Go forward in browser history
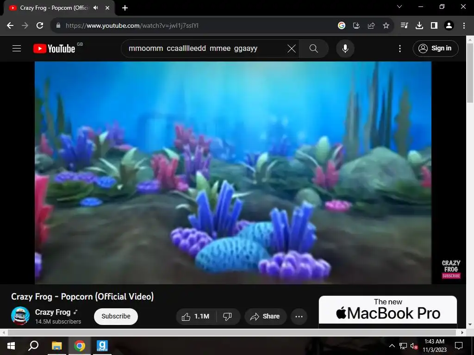Image resolution: width=474 pixels, height=355 pixels. click(x=25, y=26)
